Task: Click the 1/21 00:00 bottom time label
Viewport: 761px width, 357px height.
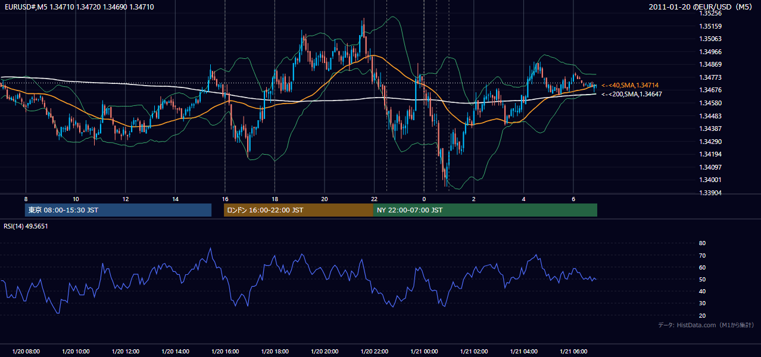Action: (x=424, y=352)
